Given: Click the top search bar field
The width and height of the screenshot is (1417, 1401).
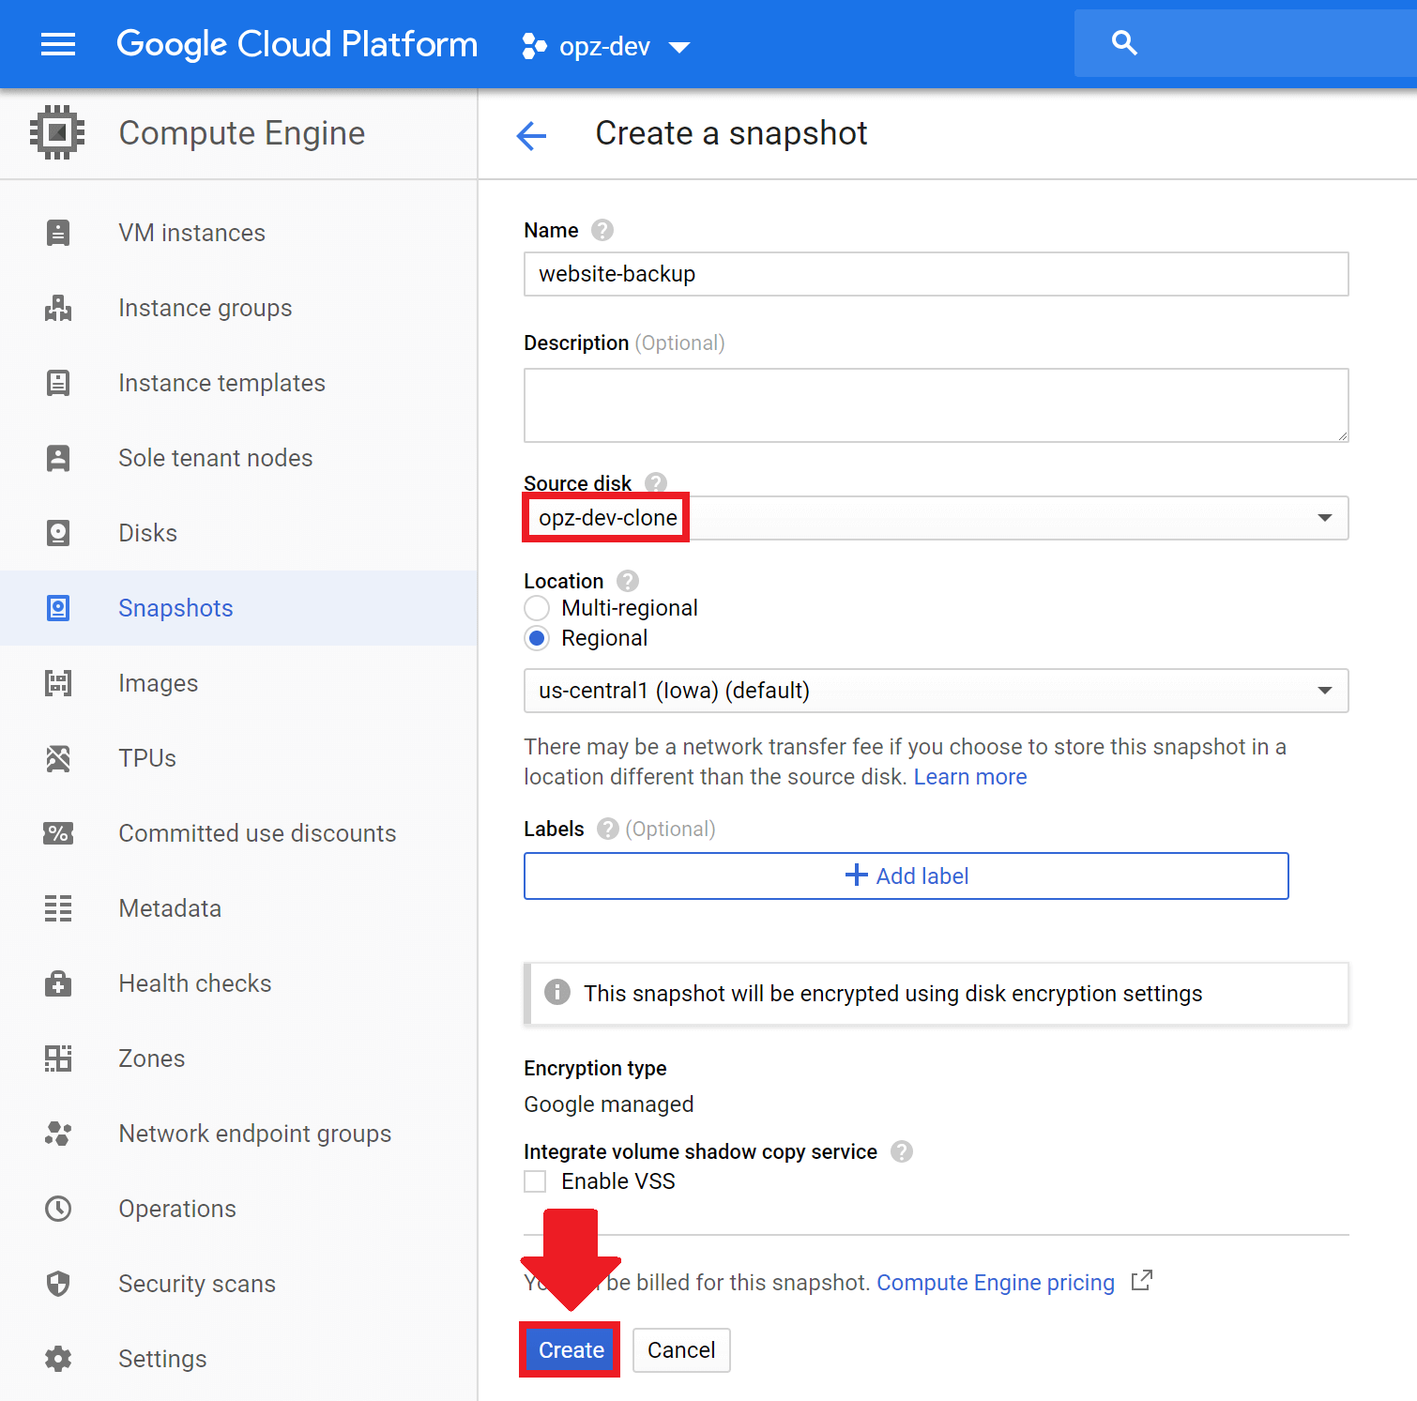Looking at the screenshot, I should pos(1245,43).
